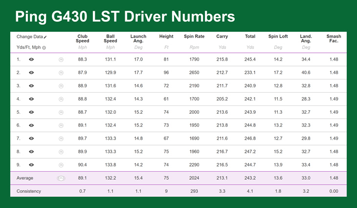The image size is (357, 208).
Task: Click shot 5 spin loft 11.3
Action: click(278, 112)
